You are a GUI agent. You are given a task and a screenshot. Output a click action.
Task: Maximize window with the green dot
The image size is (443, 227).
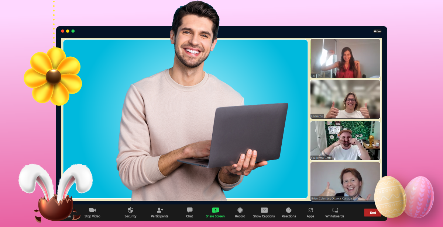pos(73,31)
